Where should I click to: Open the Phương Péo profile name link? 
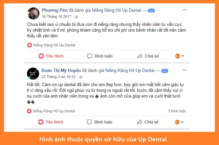tap(55, 10)
